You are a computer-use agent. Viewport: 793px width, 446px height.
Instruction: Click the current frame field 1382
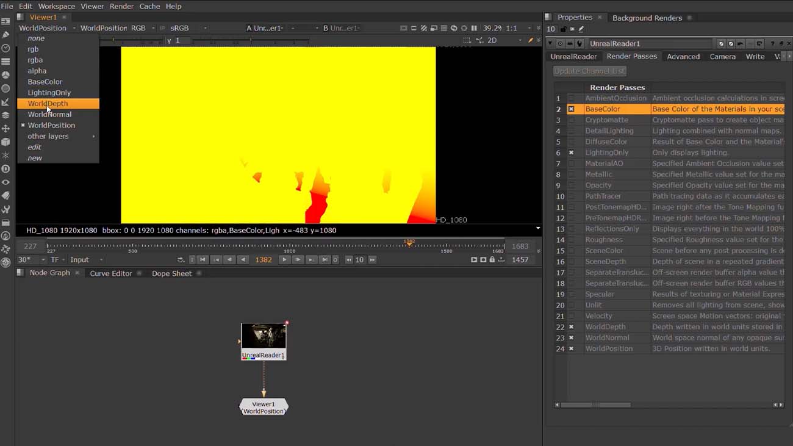coord(264,260)
